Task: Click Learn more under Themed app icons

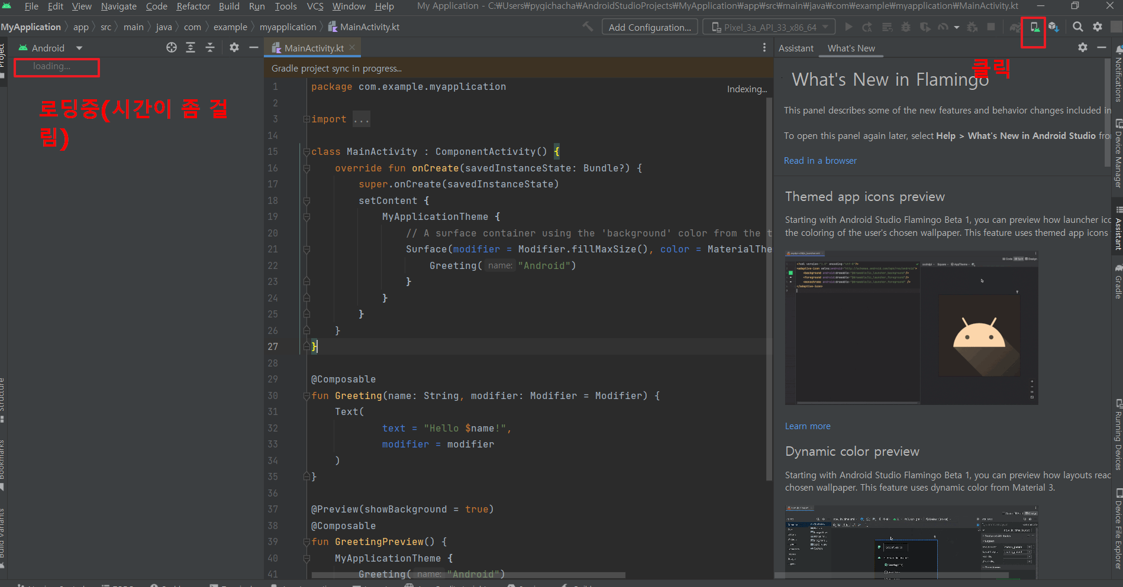Action: (808, 426)
